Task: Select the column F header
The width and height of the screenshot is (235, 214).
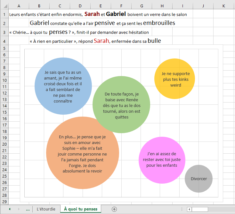Action: pos(121,6)
